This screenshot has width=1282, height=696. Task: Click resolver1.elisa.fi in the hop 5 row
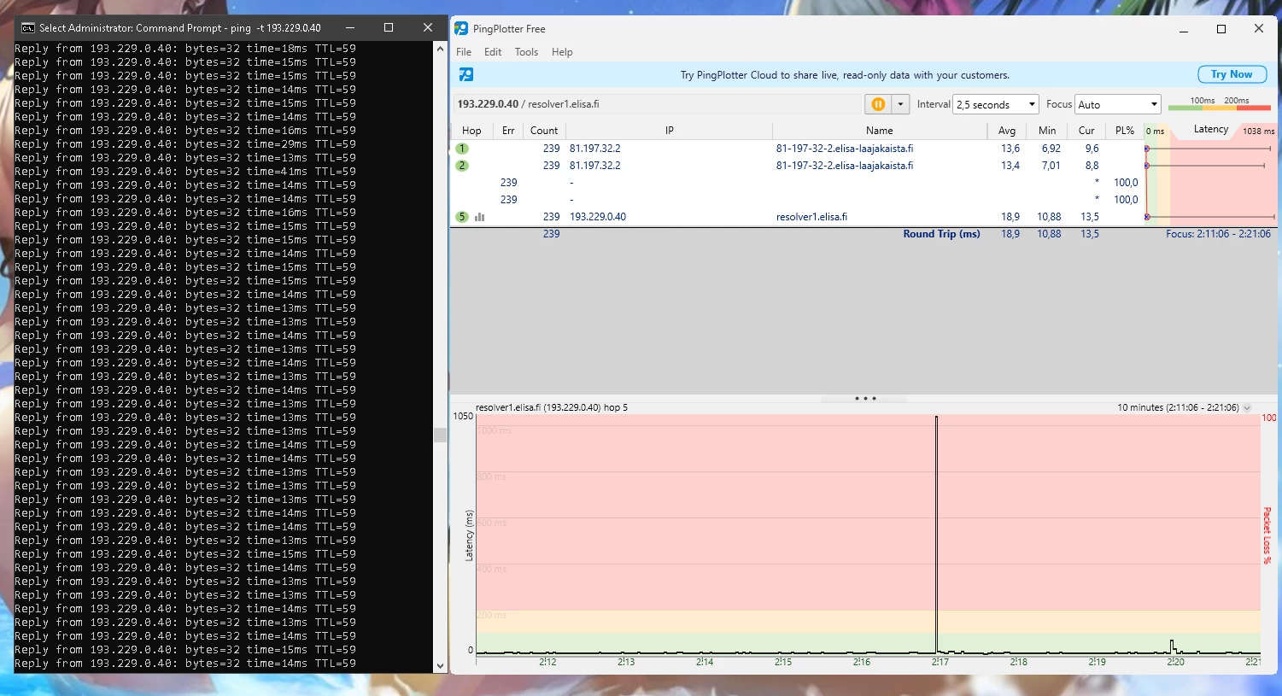click(x=811, y=217)
